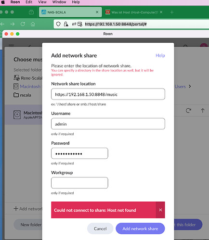209x240 pixels.
Task: Reload the browser page
Action: (23, 24)
